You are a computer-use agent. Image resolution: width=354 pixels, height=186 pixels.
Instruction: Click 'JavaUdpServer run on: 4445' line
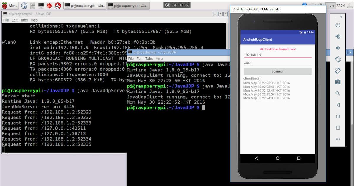[38, 107]
